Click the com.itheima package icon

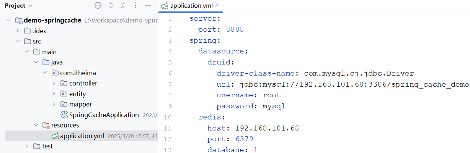pyautogui.click(x=55, y=73)
